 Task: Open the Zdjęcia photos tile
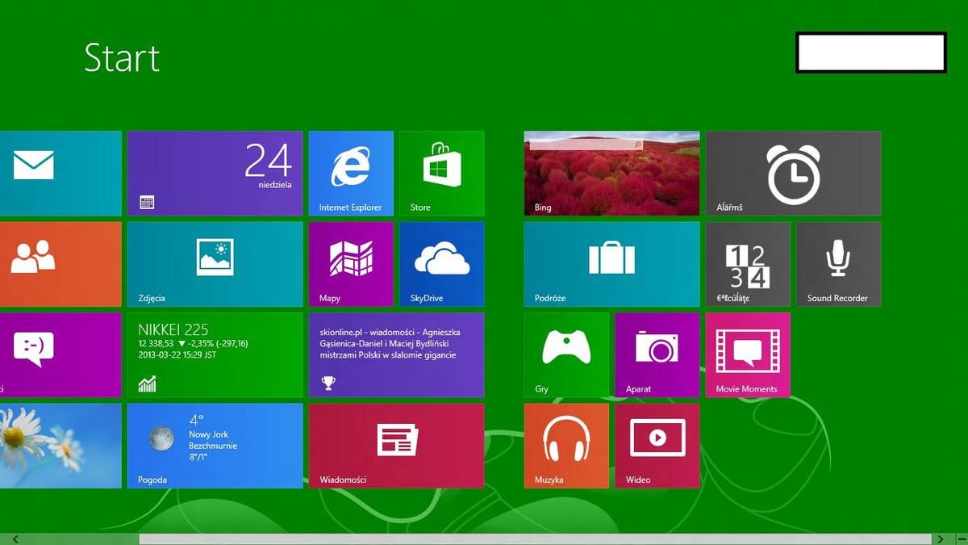click(215, 265)
